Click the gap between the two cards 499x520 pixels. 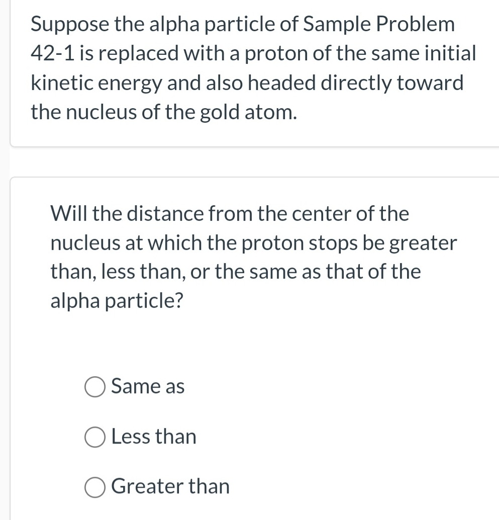[x=251, y=161]
